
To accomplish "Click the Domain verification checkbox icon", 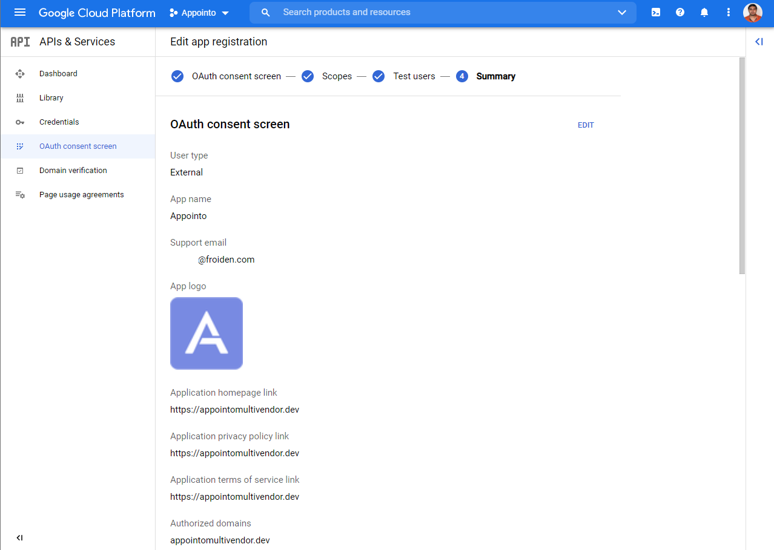I will [20, 171].
